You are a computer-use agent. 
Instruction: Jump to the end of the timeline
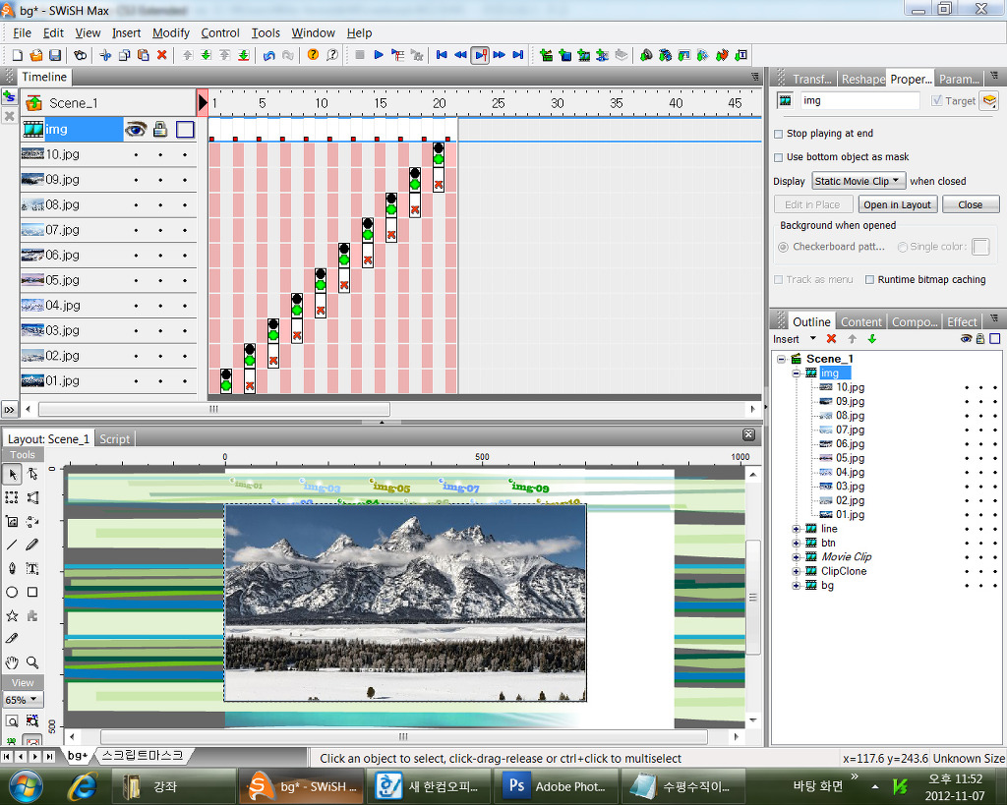(517, 55)
